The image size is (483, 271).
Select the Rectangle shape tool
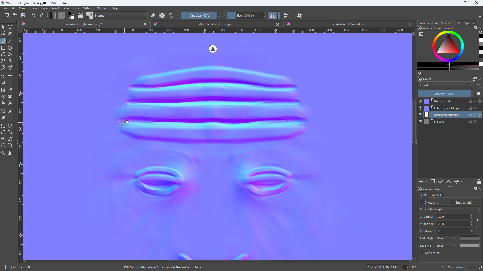(3, 48)
